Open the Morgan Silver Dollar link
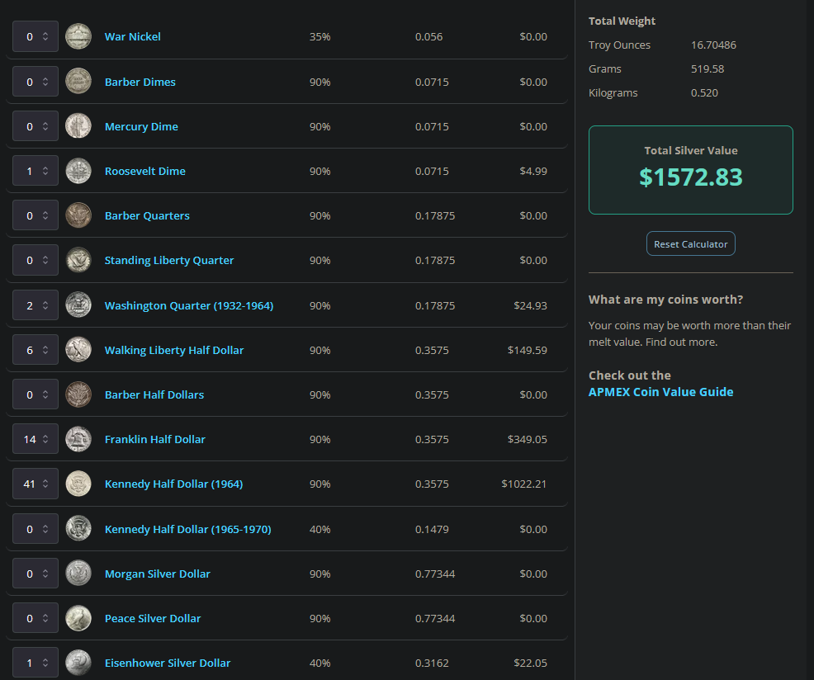The image size is (814, 680). click(x=158, y=574)
